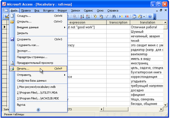Image resolution: width=170 pixels, height=118 pixels.
Task: Click Filter By Form icon
Action: (x=101, y=17)
